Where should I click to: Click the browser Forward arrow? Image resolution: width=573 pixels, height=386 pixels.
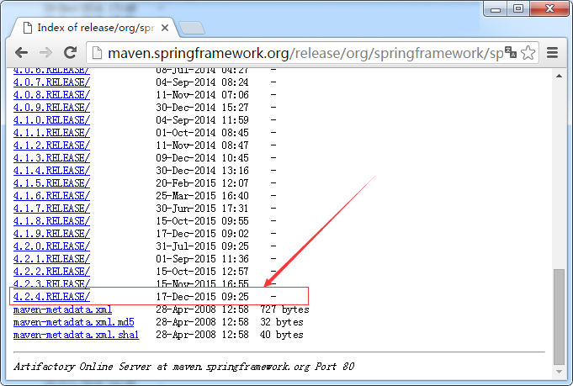(x=45, y=53)
